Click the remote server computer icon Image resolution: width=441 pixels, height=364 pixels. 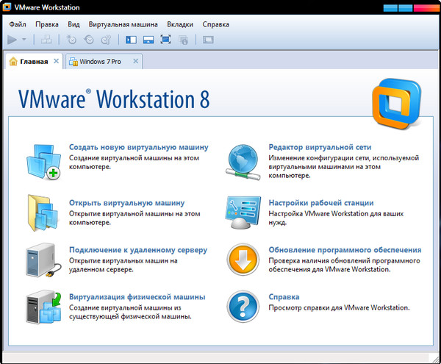(43, 260)
